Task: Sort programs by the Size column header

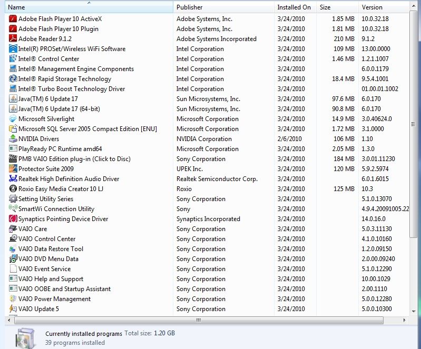Action: tap(337, 7)
